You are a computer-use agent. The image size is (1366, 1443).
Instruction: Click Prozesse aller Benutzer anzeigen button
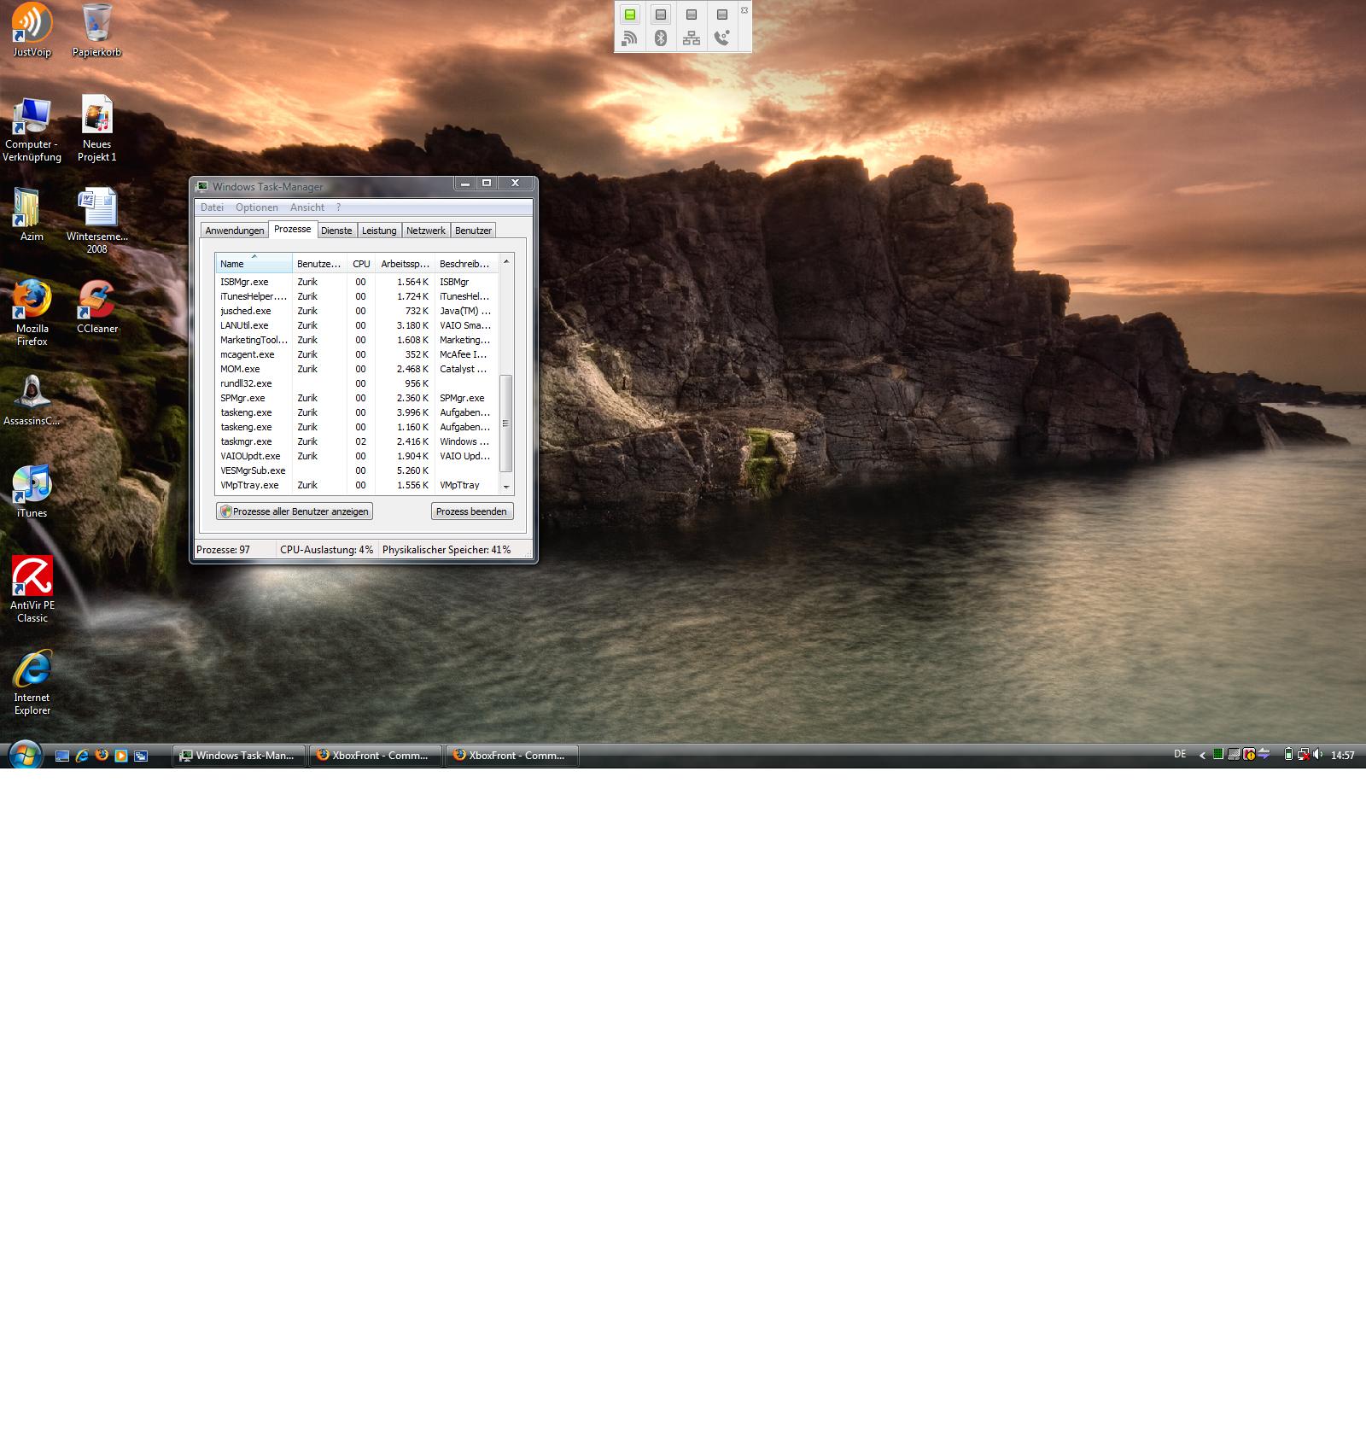point(295,511)
